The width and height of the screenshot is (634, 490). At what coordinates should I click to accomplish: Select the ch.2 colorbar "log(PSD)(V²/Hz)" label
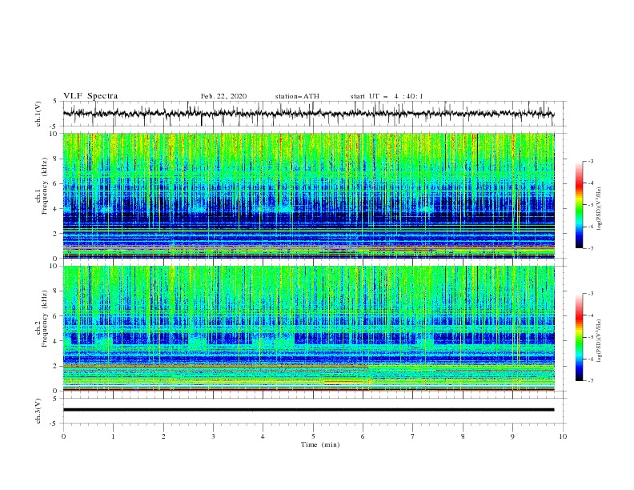point(599,341)
